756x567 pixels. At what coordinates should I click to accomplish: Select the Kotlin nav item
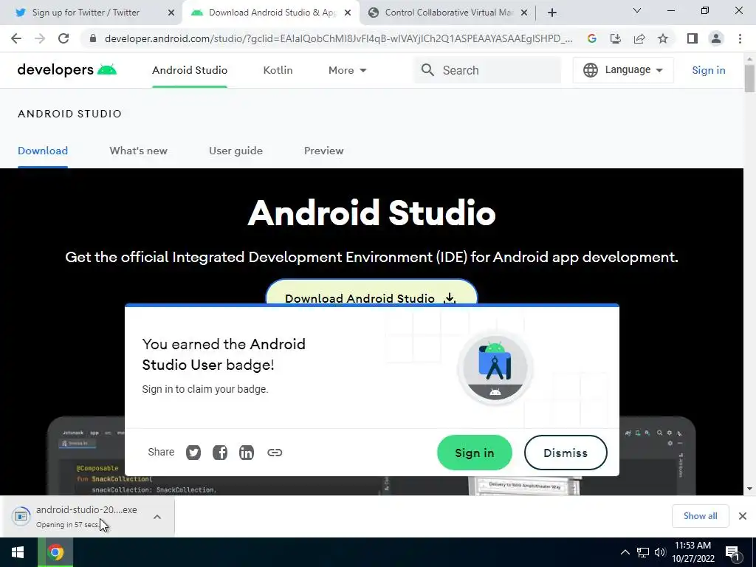[x=278, y=70]
